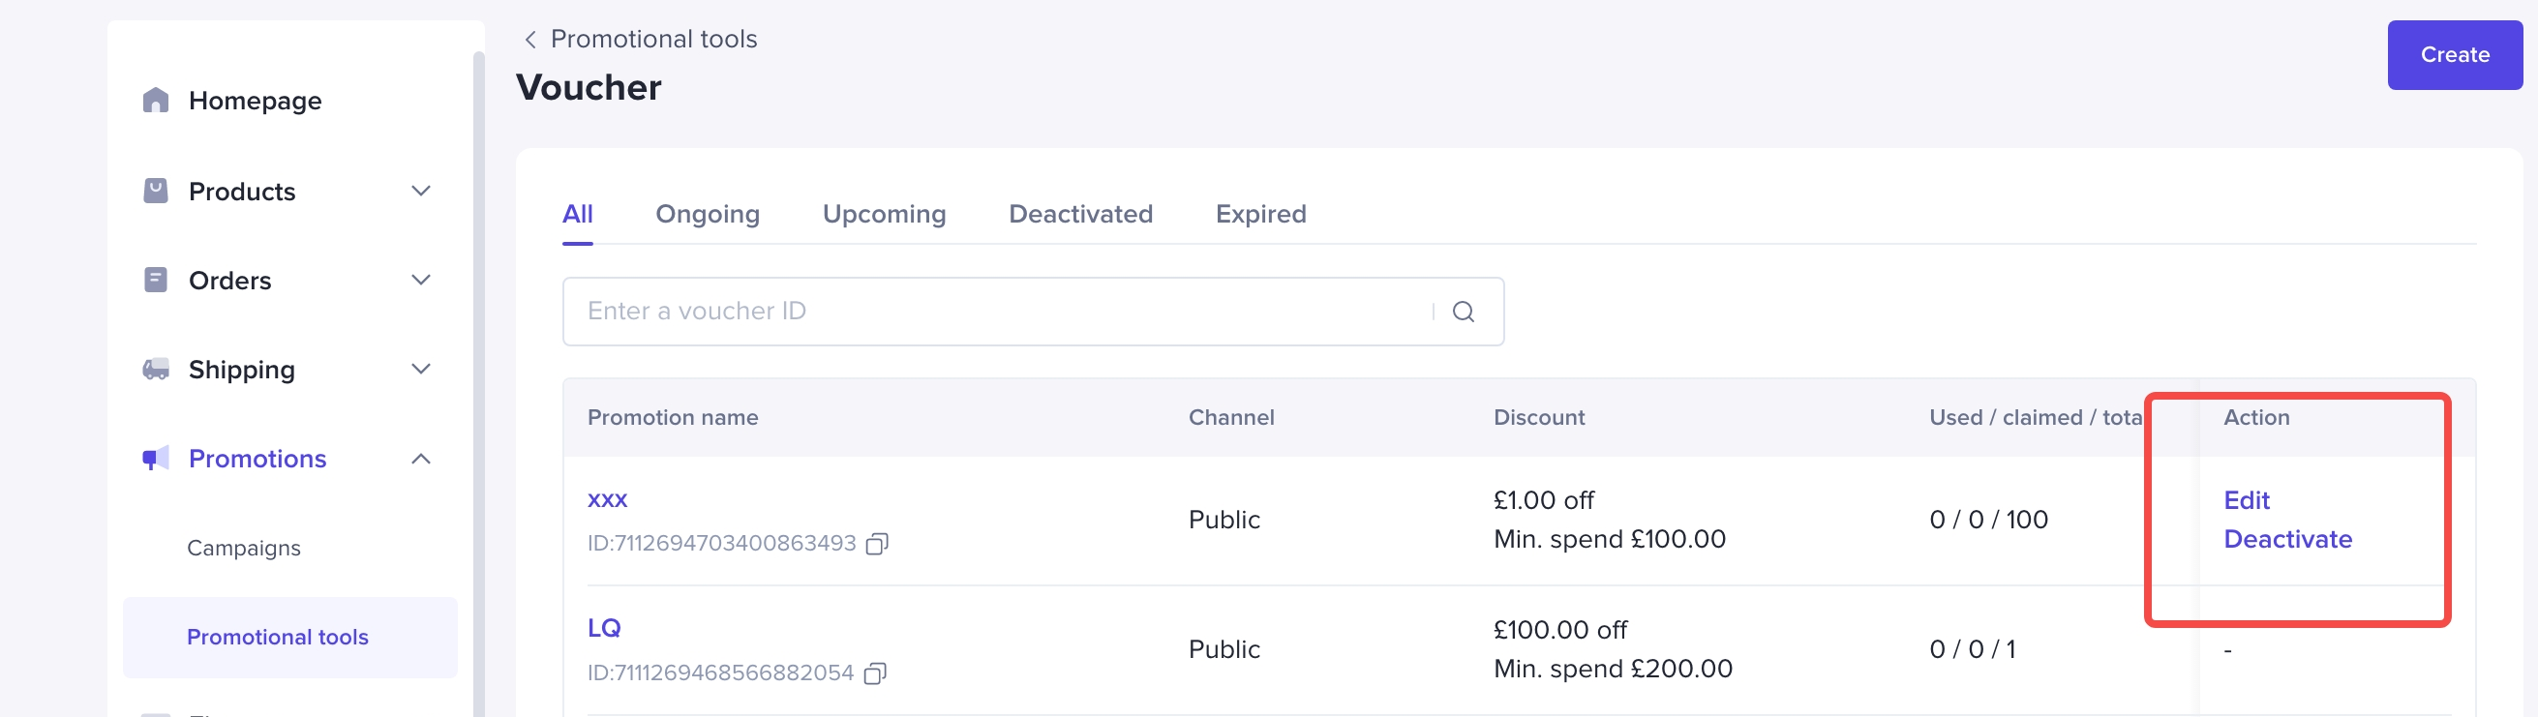
Task: Expand the Orders menu chevron
Action: tap(421, 280)
